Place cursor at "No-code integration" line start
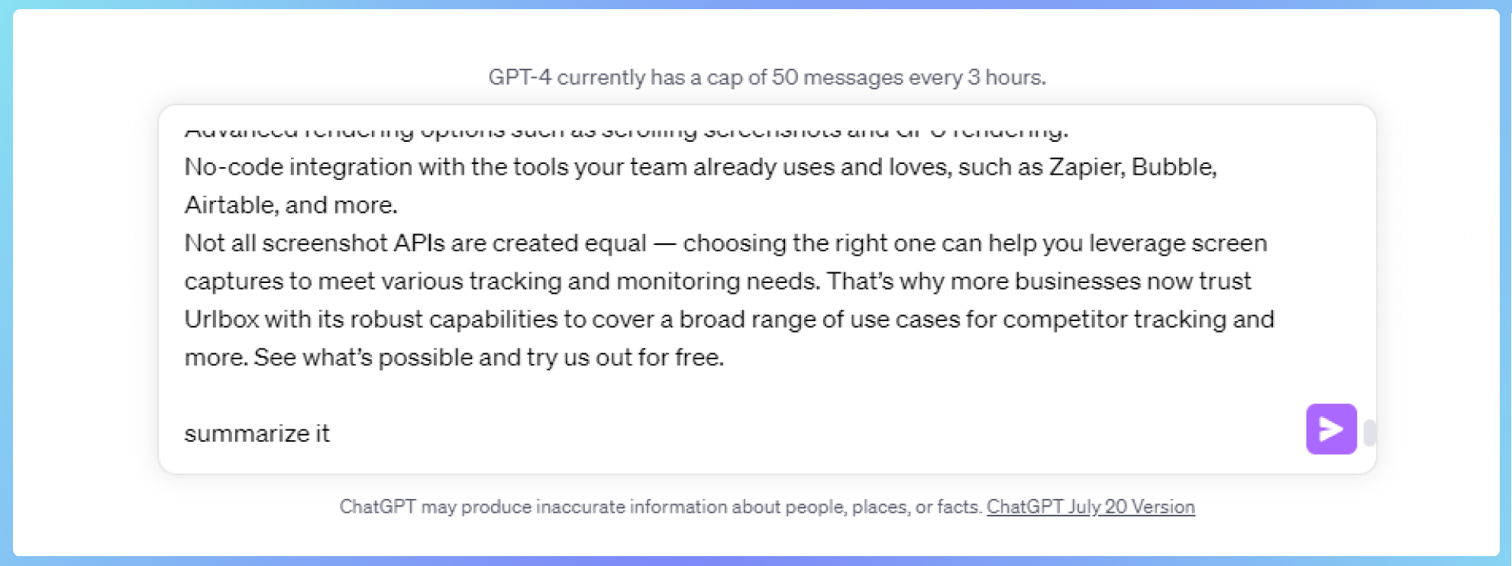Image resolution: width=1512 pixels, height=566 pixels. 186,166
